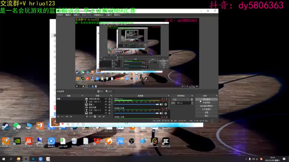Open the 工具(T) menu in OBS
Image resolution: width=289 pixels, height=162 pixels.
(x=109, y=15)
